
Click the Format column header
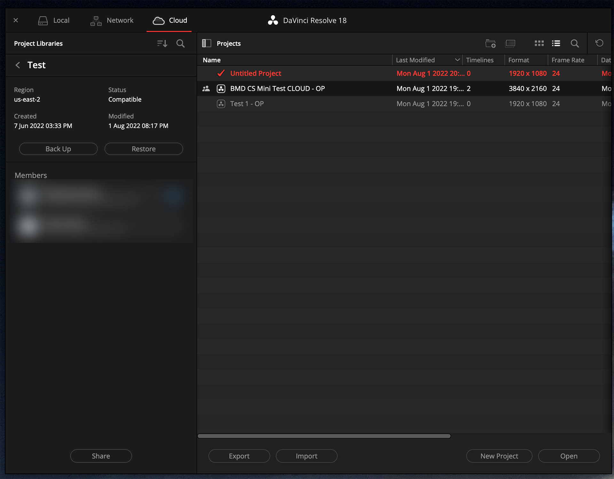click(x=526, y=60)
